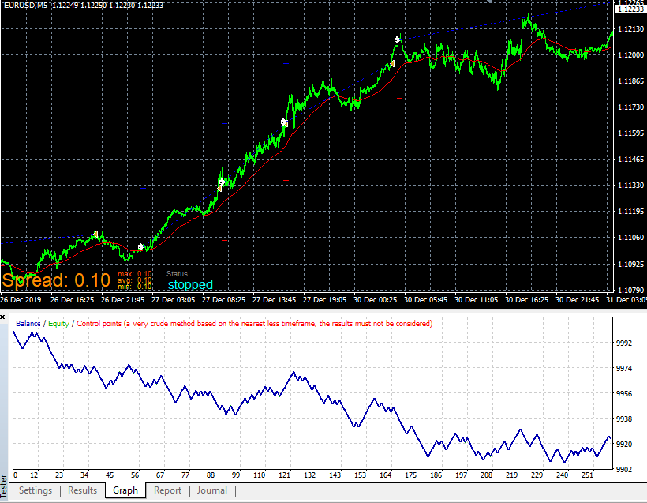The image size is (647, 503).
Task: Click the 1.11730 price axis value
Action: [x=630, y=107]
